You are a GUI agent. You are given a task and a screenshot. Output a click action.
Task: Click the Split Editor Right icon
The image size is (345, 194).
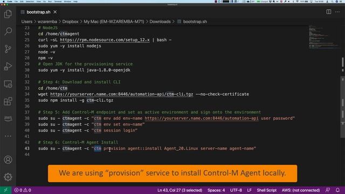328,12
